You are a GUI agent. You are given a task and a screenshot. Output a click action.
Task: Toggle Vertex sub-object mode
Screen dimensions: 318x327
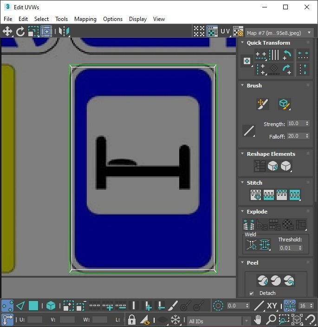7,306
